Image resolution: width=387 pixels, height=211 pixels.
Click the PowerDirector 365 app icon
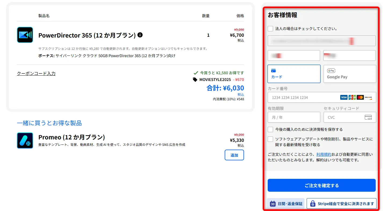point(25,35)
